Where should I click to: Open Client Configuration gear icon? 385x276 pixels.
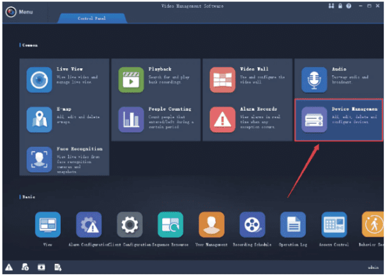click(x=130, y=226)
